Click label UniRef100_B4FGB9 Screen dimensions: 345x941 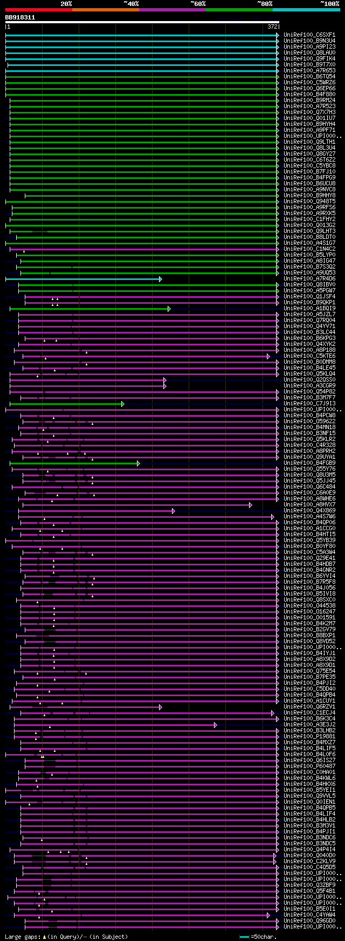[x=309, y=463]
